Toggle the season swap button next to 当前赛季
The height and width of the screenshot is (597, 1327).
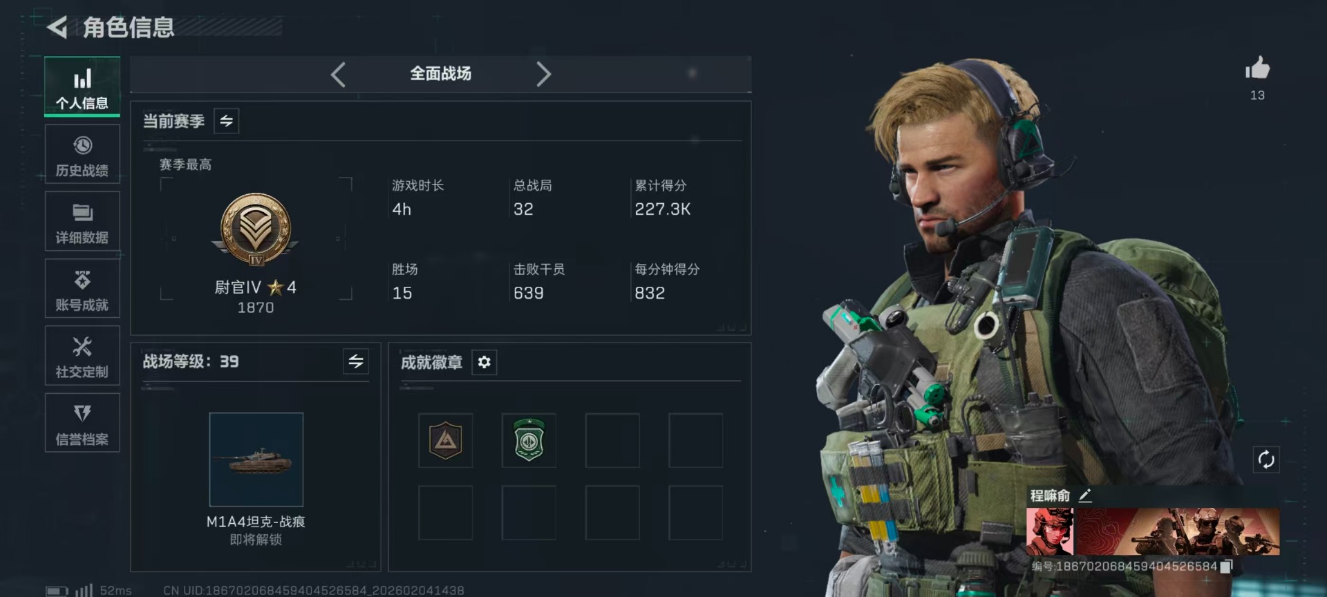227,121
